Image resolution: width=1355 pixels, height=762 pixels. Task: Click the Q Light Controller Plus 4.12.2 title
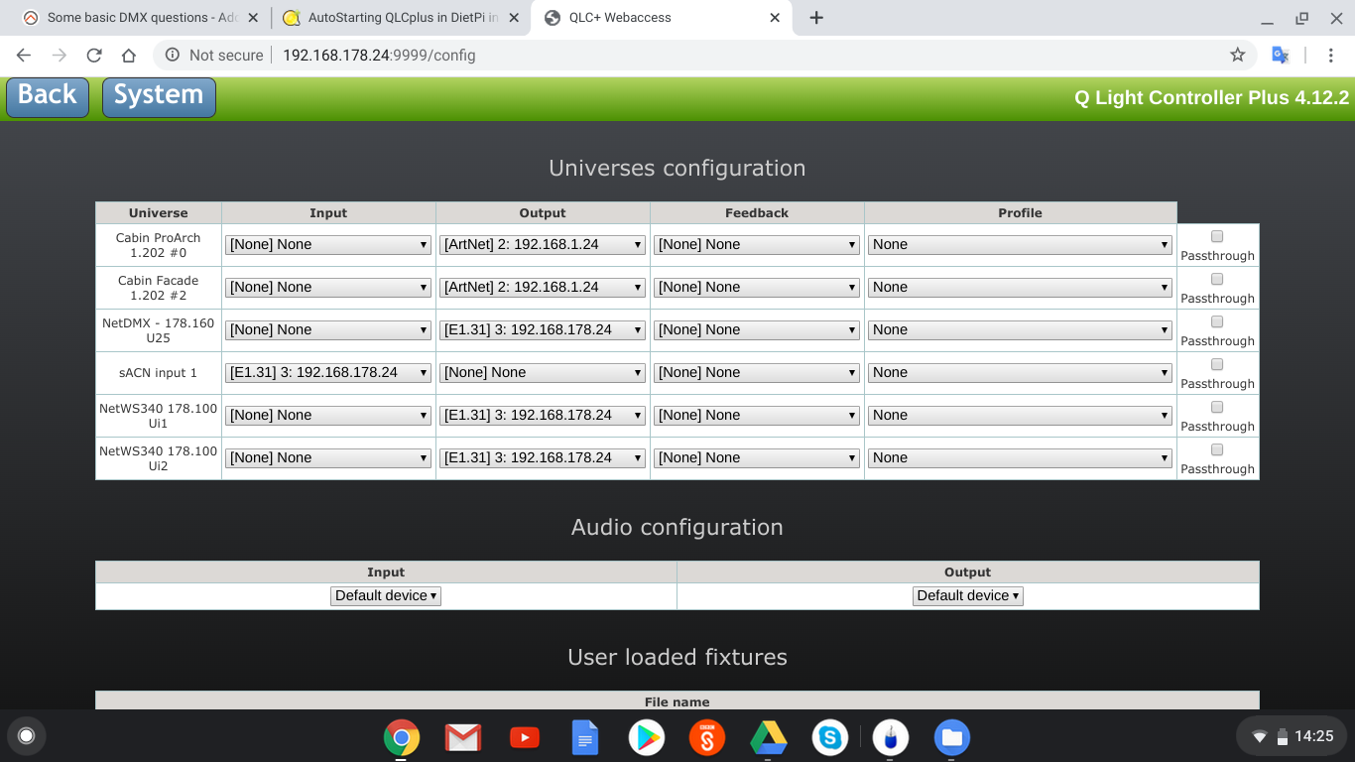coord(1212,98)
